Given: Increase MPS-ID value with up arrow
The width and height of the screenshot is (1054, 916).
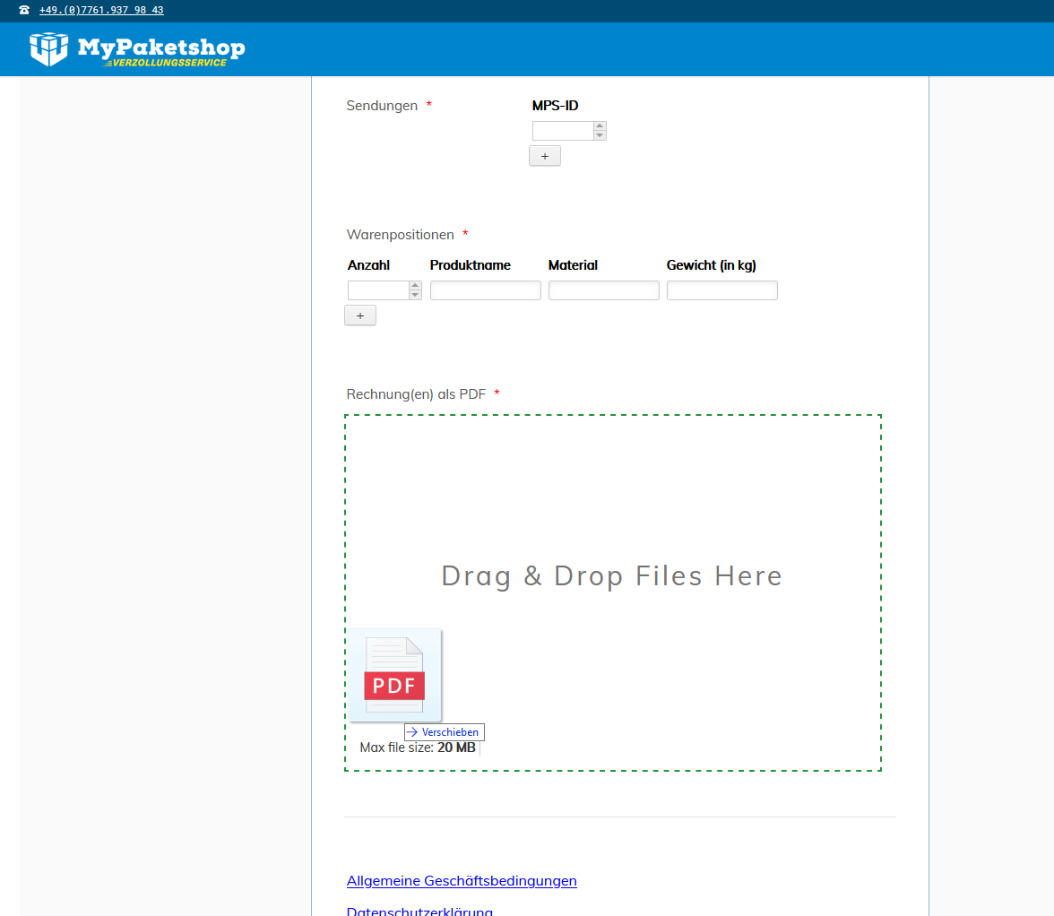Looking at the screenshot, I should (600, 126).
